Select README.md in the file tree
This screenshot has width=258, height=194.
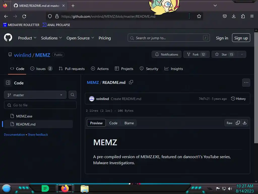point(38,124)
